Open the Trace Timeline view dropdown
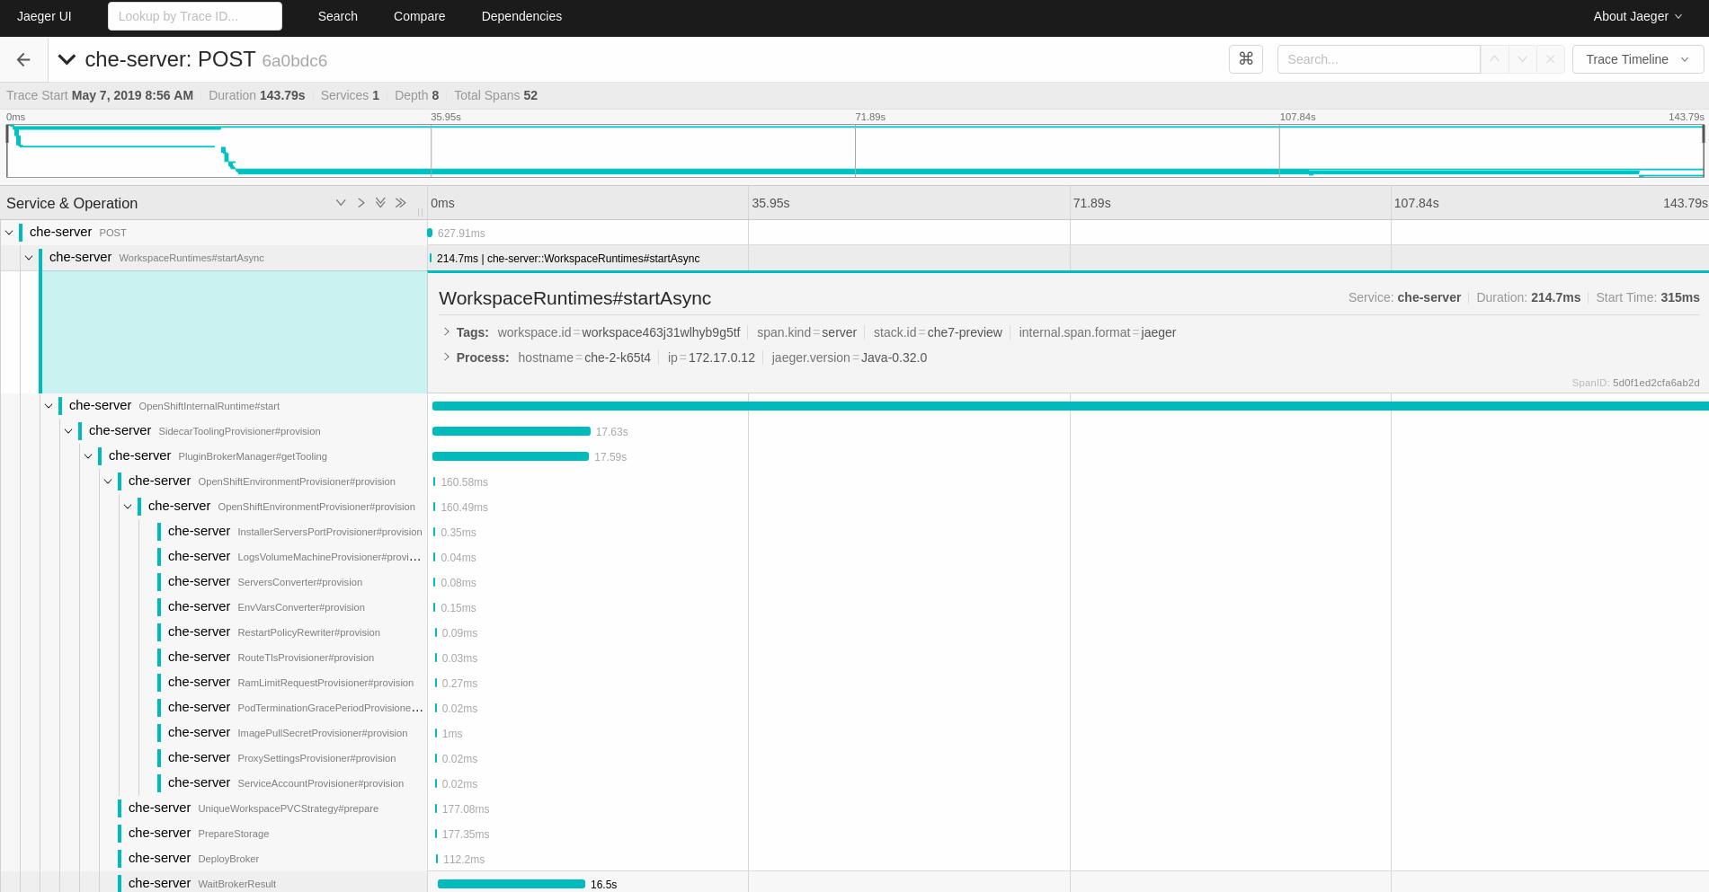1709x892 pixels. tap(1637, 59)
